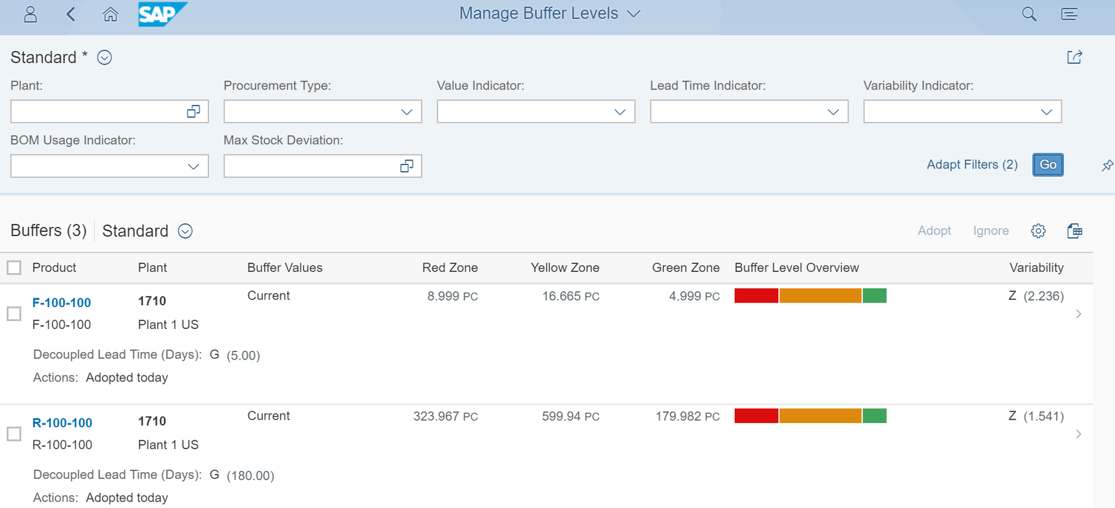Click yellow zone bar of F-100-100
The height and width of the screenshot is (508, 1115).
point(820,296)
